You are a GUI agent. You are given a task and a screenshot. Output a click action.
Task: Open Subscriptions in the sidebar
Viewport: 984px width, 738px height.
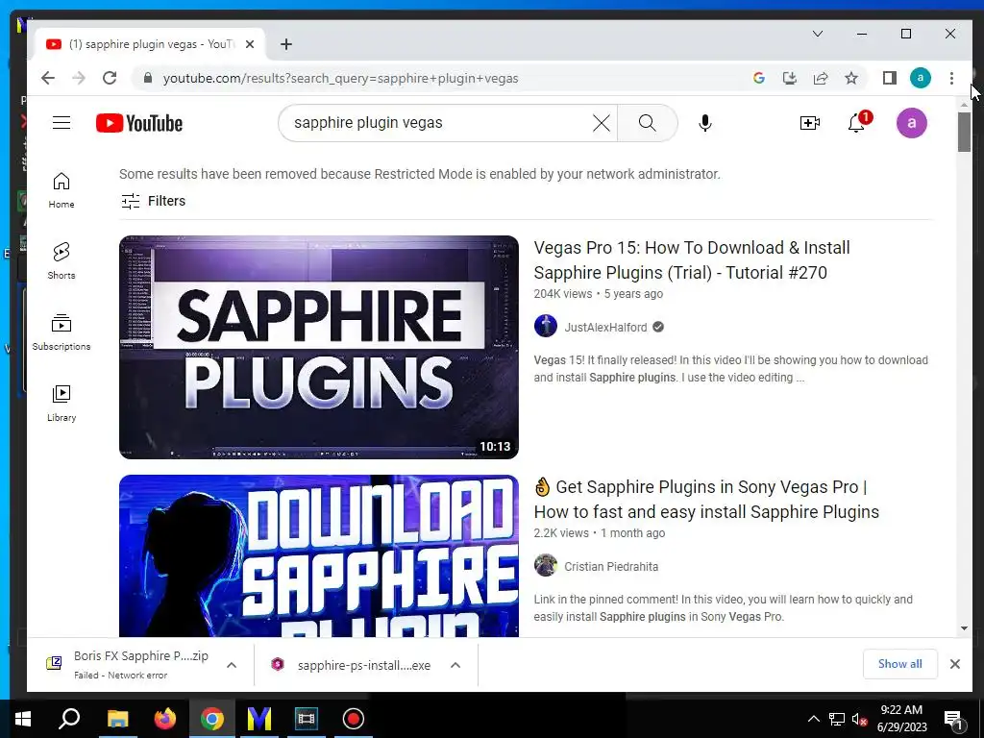[x=61, y=332]
